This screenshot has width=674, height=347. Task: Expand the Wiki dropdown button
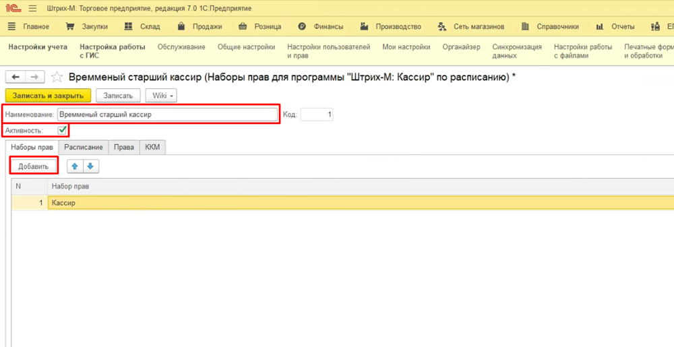click(161, 96)
